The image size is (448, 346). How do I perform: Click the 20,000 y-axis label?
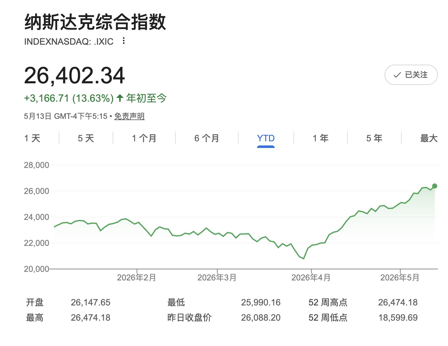point(36,269)
